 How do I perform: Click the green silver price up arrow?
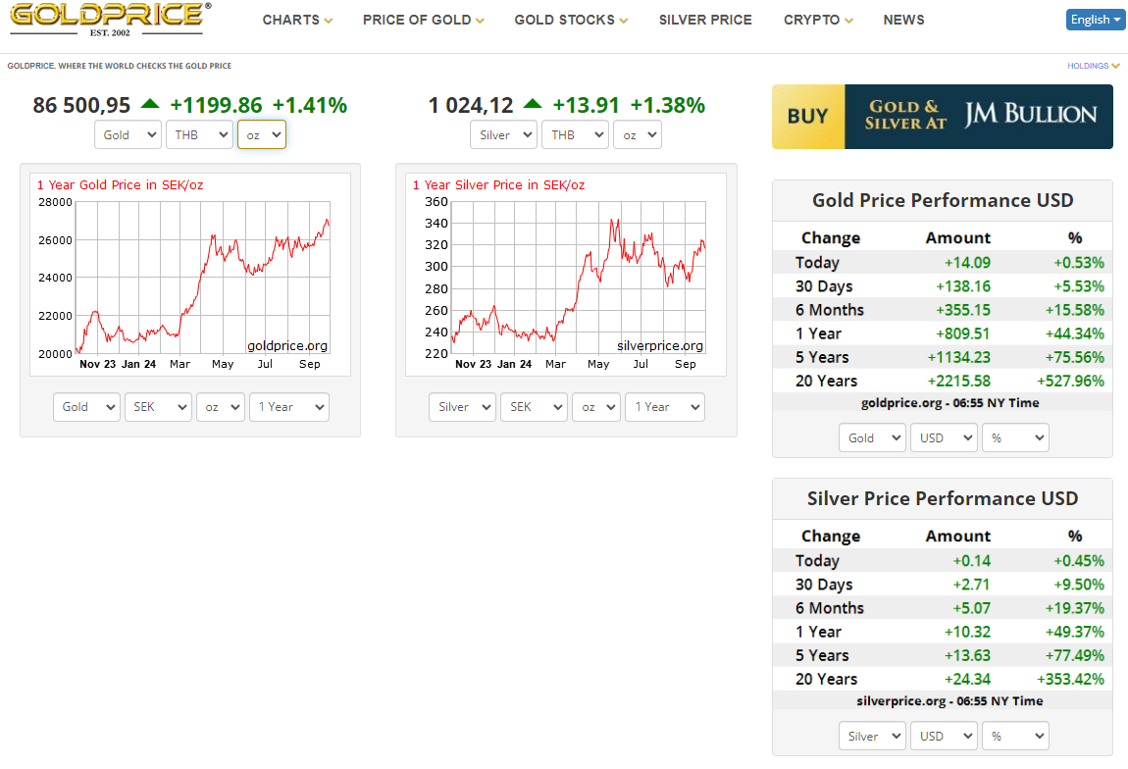[532, 104]
